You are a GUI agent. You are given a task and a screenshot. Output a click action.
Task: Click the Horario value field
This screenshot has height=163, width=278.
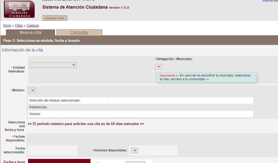[180, 114]
